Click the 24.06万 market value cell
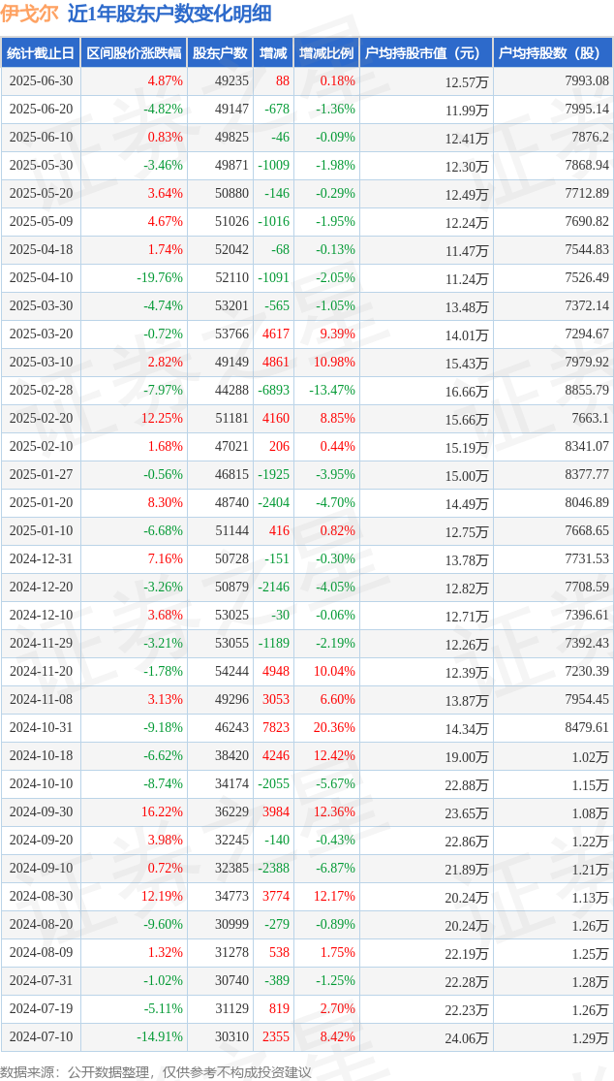Viewport: 614px width, 1081px height. pyautogui.click(x=467, y=1037)
